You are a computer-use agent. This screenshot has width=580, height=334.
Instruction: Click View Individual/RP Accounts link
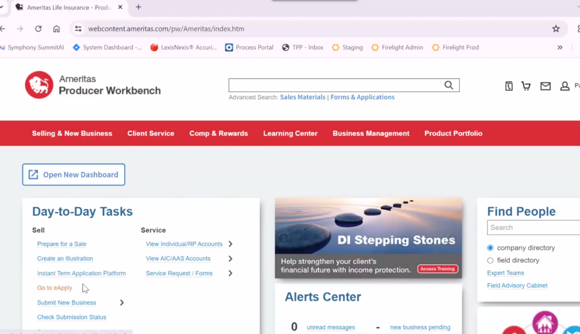pyautogui.click(x=184, y=244)
